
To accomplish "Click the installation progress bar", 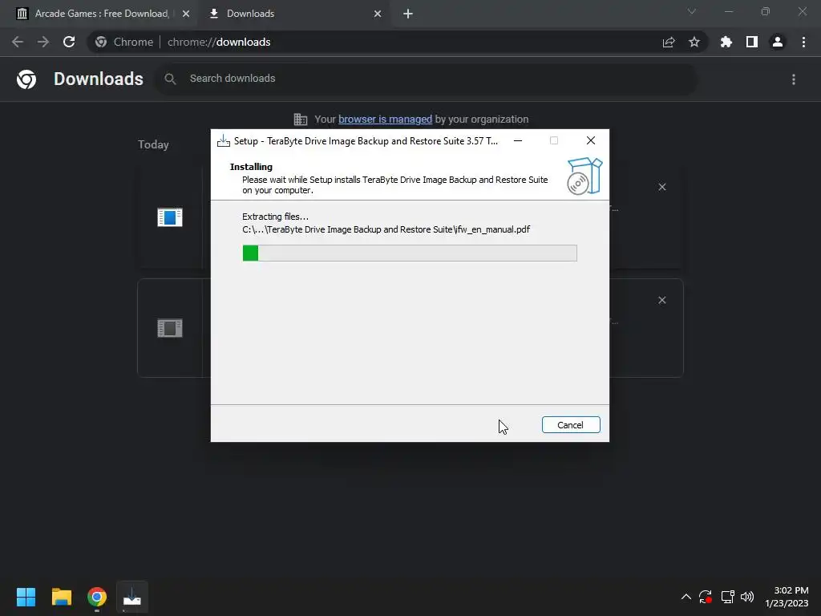I will 410,253.
